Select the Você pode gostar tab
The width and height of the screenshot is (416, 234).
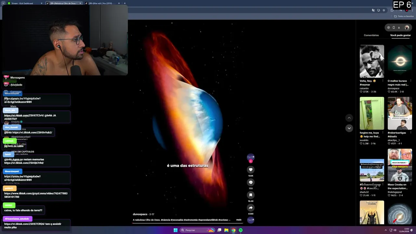click(x=400, y=35)
